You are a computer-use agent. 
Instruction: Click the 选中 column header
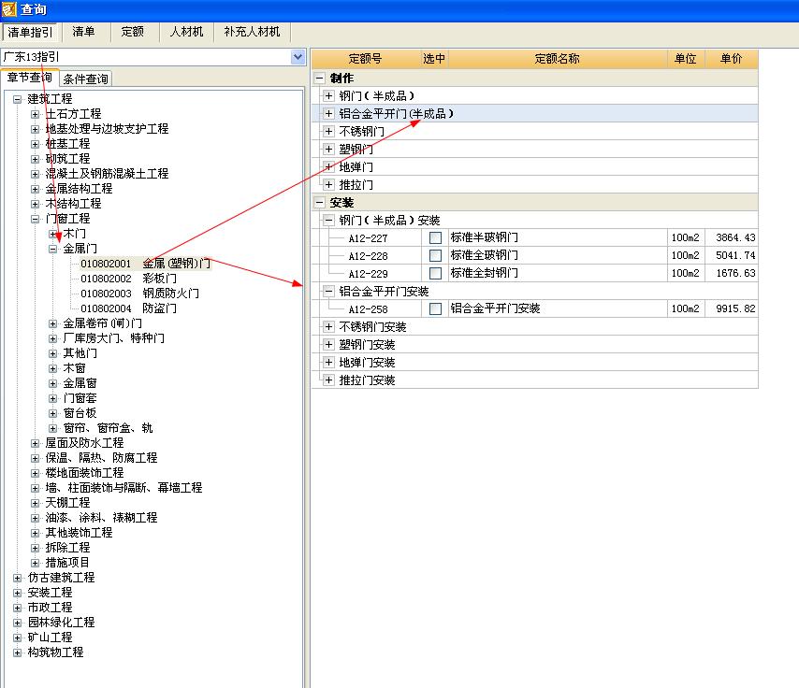[x=434, y=59]
